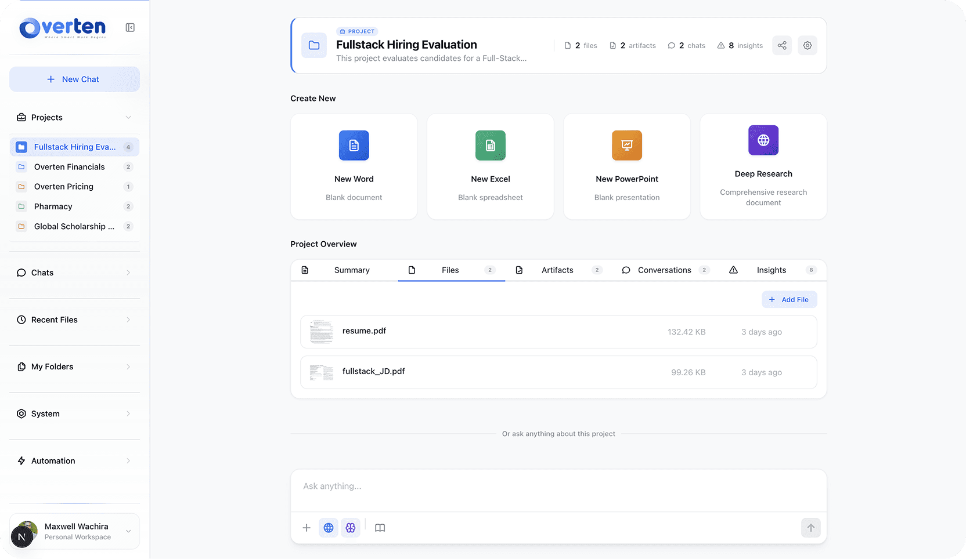Select the brain AI reasoning icon in chat bar

(x=351, y=528)
